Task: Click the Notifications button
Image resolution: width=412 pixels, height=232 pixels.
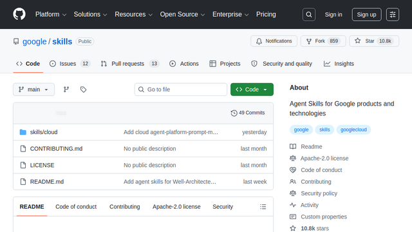Action: coord(274,41)
